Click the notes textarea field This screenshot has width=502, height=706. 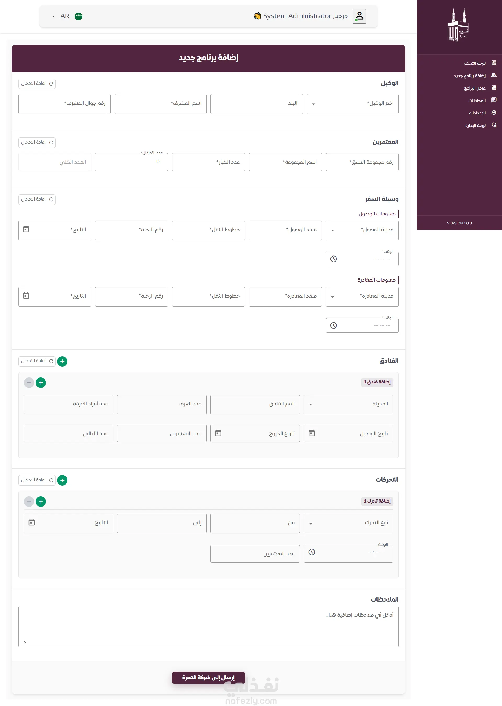click(208, 626)
